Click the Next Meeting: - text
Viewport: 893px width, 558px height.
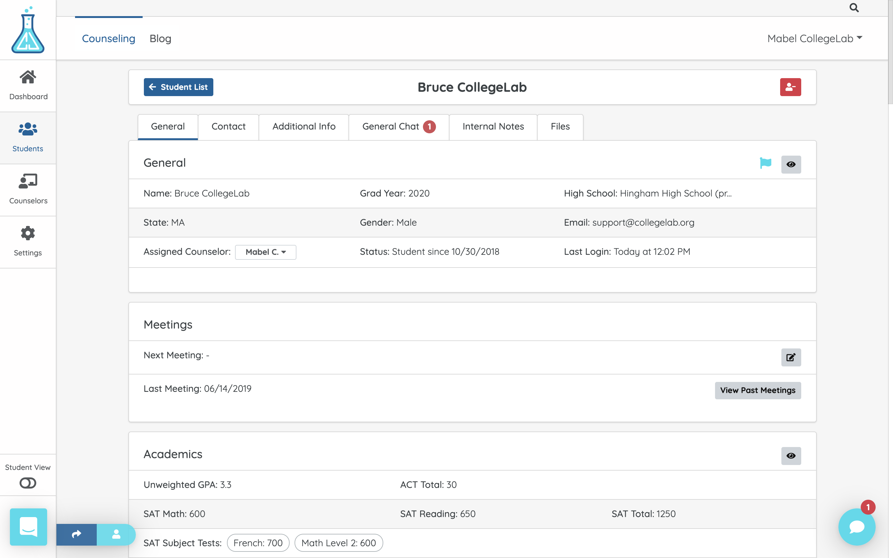tap(176, 355)
